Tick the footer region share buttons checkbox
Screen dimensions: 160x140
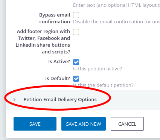(x=76, y=32)
